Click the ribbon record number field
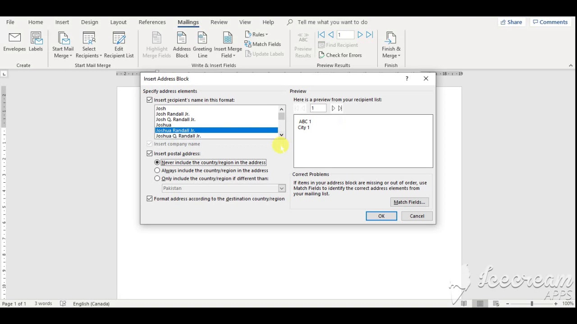577x324 pixels. [x=345, y=35]
